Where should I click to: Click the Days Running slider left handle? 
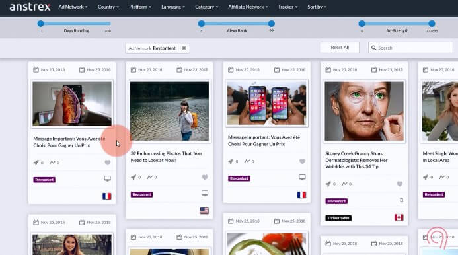click(x=40, y=24)
